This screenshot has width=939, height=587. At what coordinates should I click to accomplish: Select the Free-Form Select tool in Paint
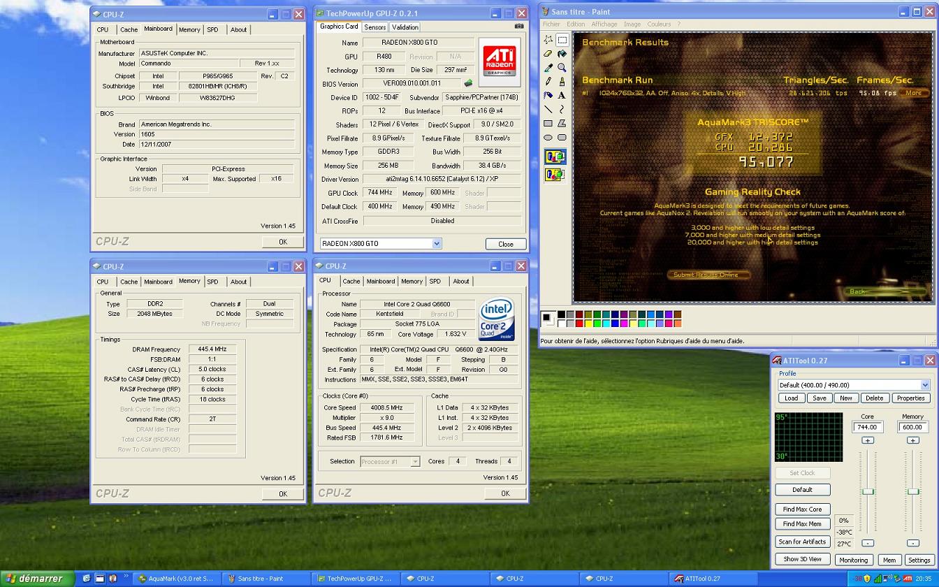[548, 40]
